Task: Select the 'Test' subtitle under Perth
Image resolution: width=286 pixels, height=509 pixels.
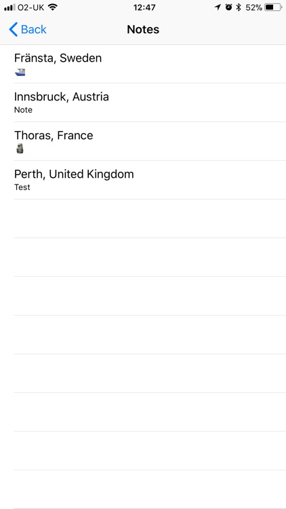Action: click(x=22, y=187)
